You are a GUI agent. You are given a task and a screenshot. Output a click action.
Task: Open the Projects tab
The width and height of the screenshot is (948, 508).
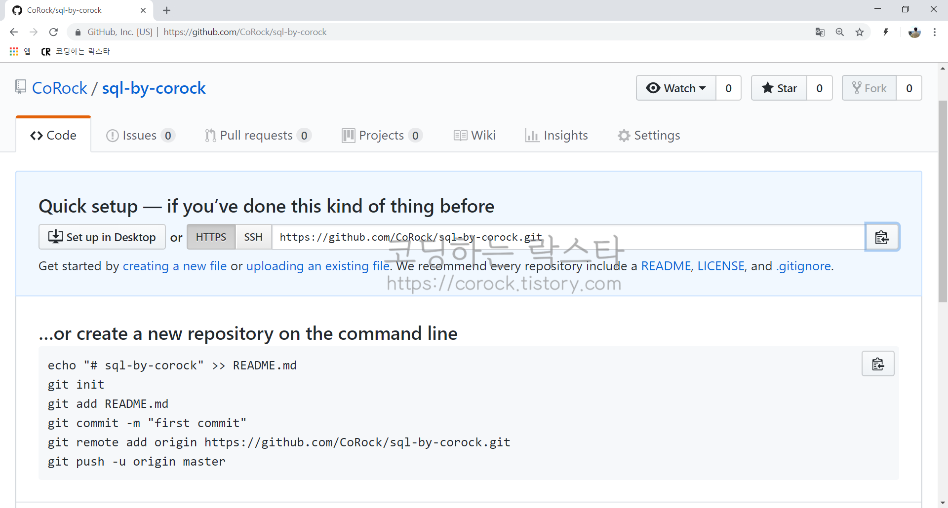point(382,135)
